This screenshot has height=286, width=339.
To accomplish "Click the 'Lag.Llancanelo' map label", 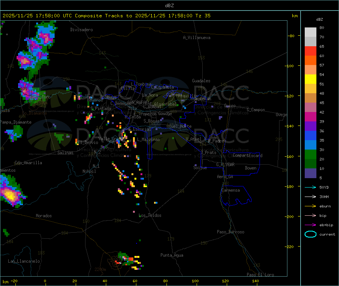I will (24, 261).
